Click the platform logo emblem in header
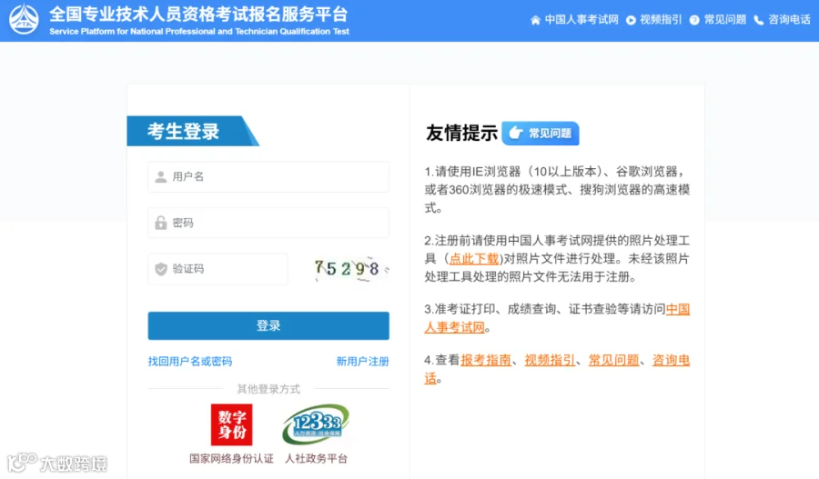 pos(24,19)
